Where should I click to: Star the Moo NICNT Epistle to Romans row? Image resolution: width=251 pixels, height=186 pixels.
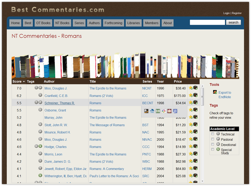(190, 88)
